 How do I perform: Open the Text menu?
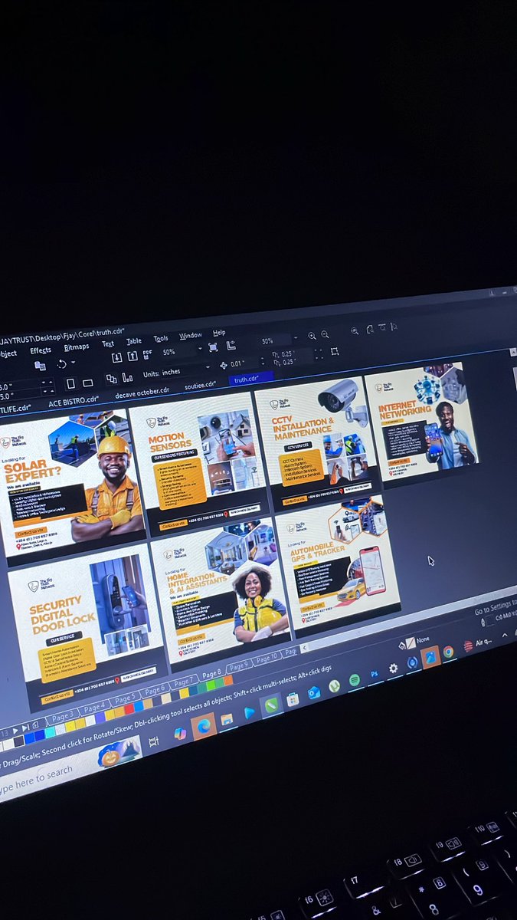tap(108, 344)
